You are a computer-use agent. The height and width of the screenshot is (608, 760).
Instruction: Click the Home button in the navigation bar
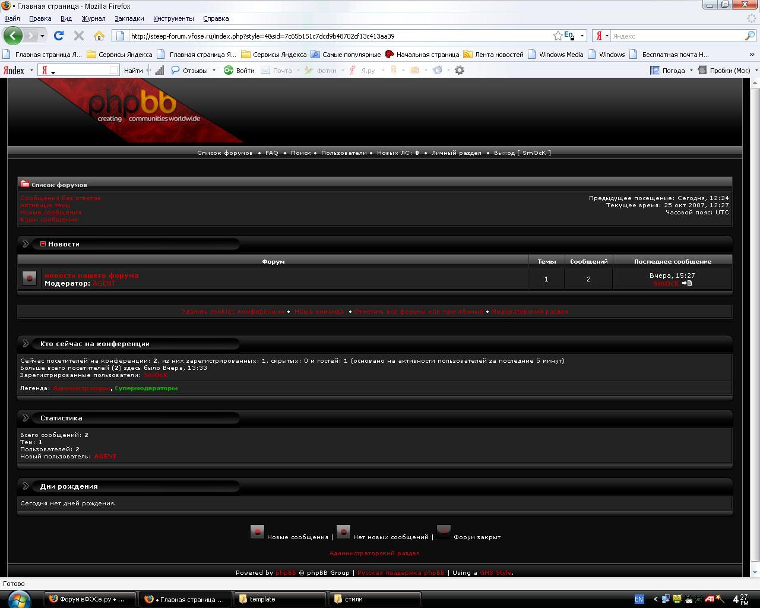tap(99, 36)
